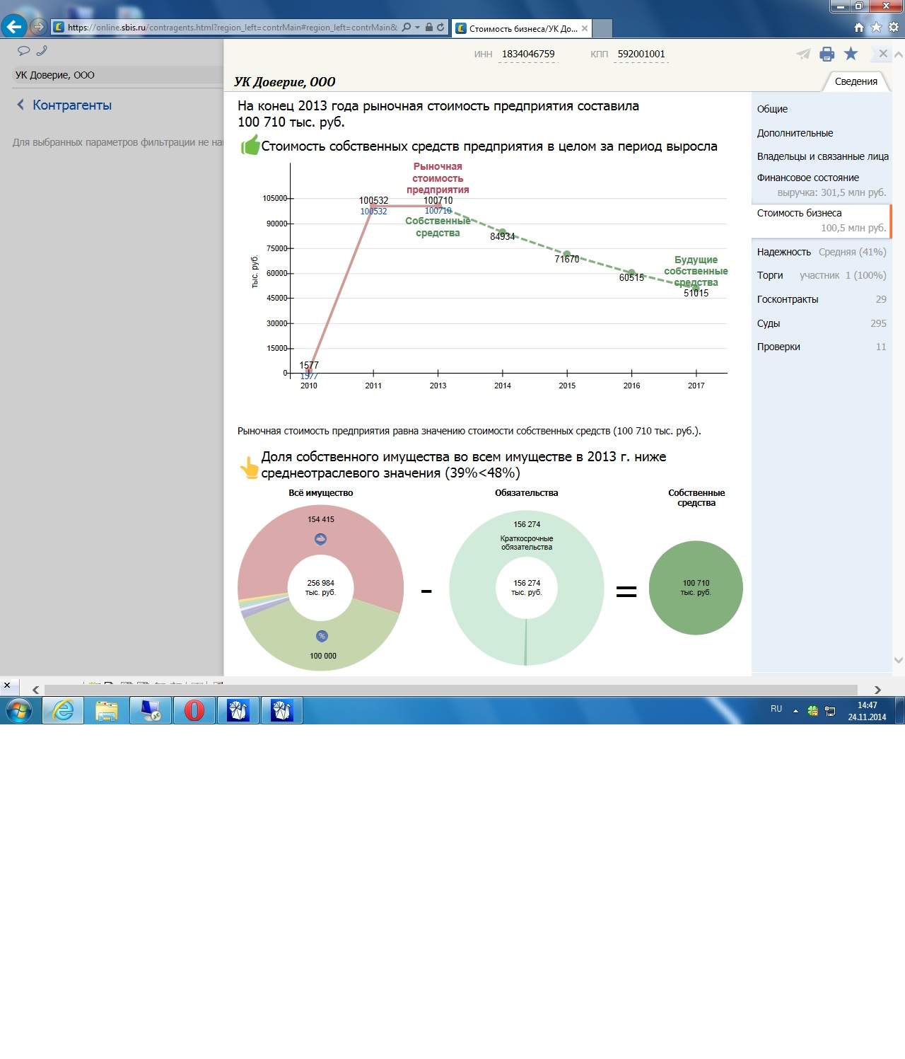Click the 2010 data point 1577
The height and width of the screenshot is (1059, 905).
(x=309, y=370)
